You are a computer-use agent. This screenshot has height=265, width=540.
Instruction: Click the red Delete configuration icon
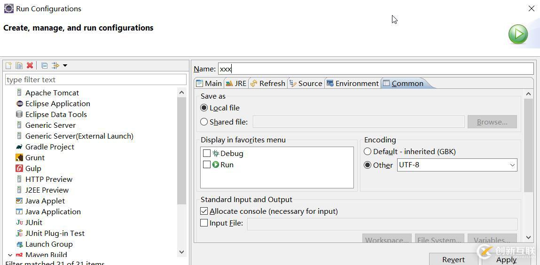[x=30, y=65]
